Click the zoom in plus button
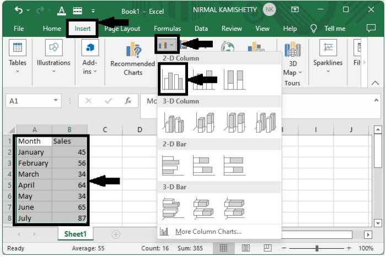Screen dimensions: 386x257 349,248
